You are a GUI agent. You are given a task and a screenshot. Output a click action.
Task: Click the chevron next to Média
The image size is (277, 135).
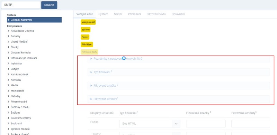pyautogui.click(x=8, y=85)
